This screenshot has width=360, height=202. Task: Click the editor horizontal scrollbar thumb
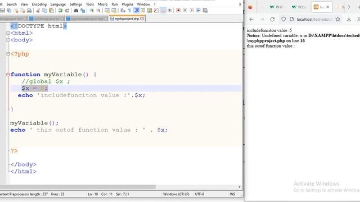click(x=78, y=187)
